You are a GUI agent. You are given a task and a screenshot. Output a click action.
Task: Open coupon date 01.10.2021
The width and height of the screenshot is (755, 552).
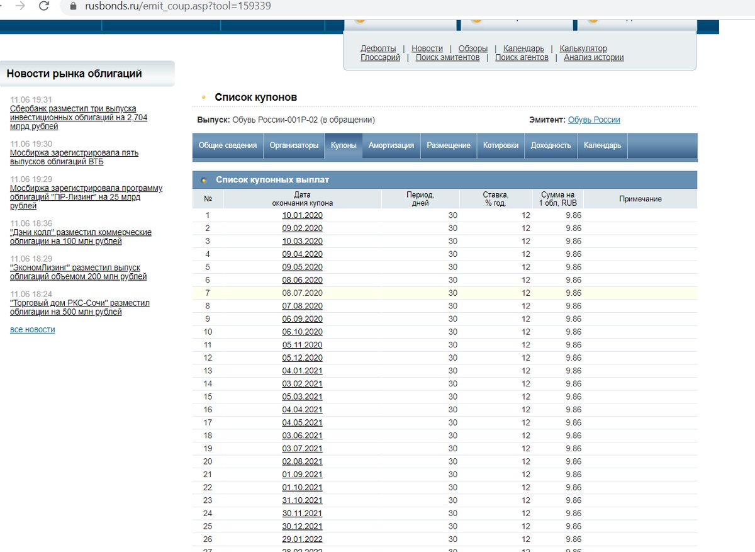pyautogui.click(x=302, y=487)
